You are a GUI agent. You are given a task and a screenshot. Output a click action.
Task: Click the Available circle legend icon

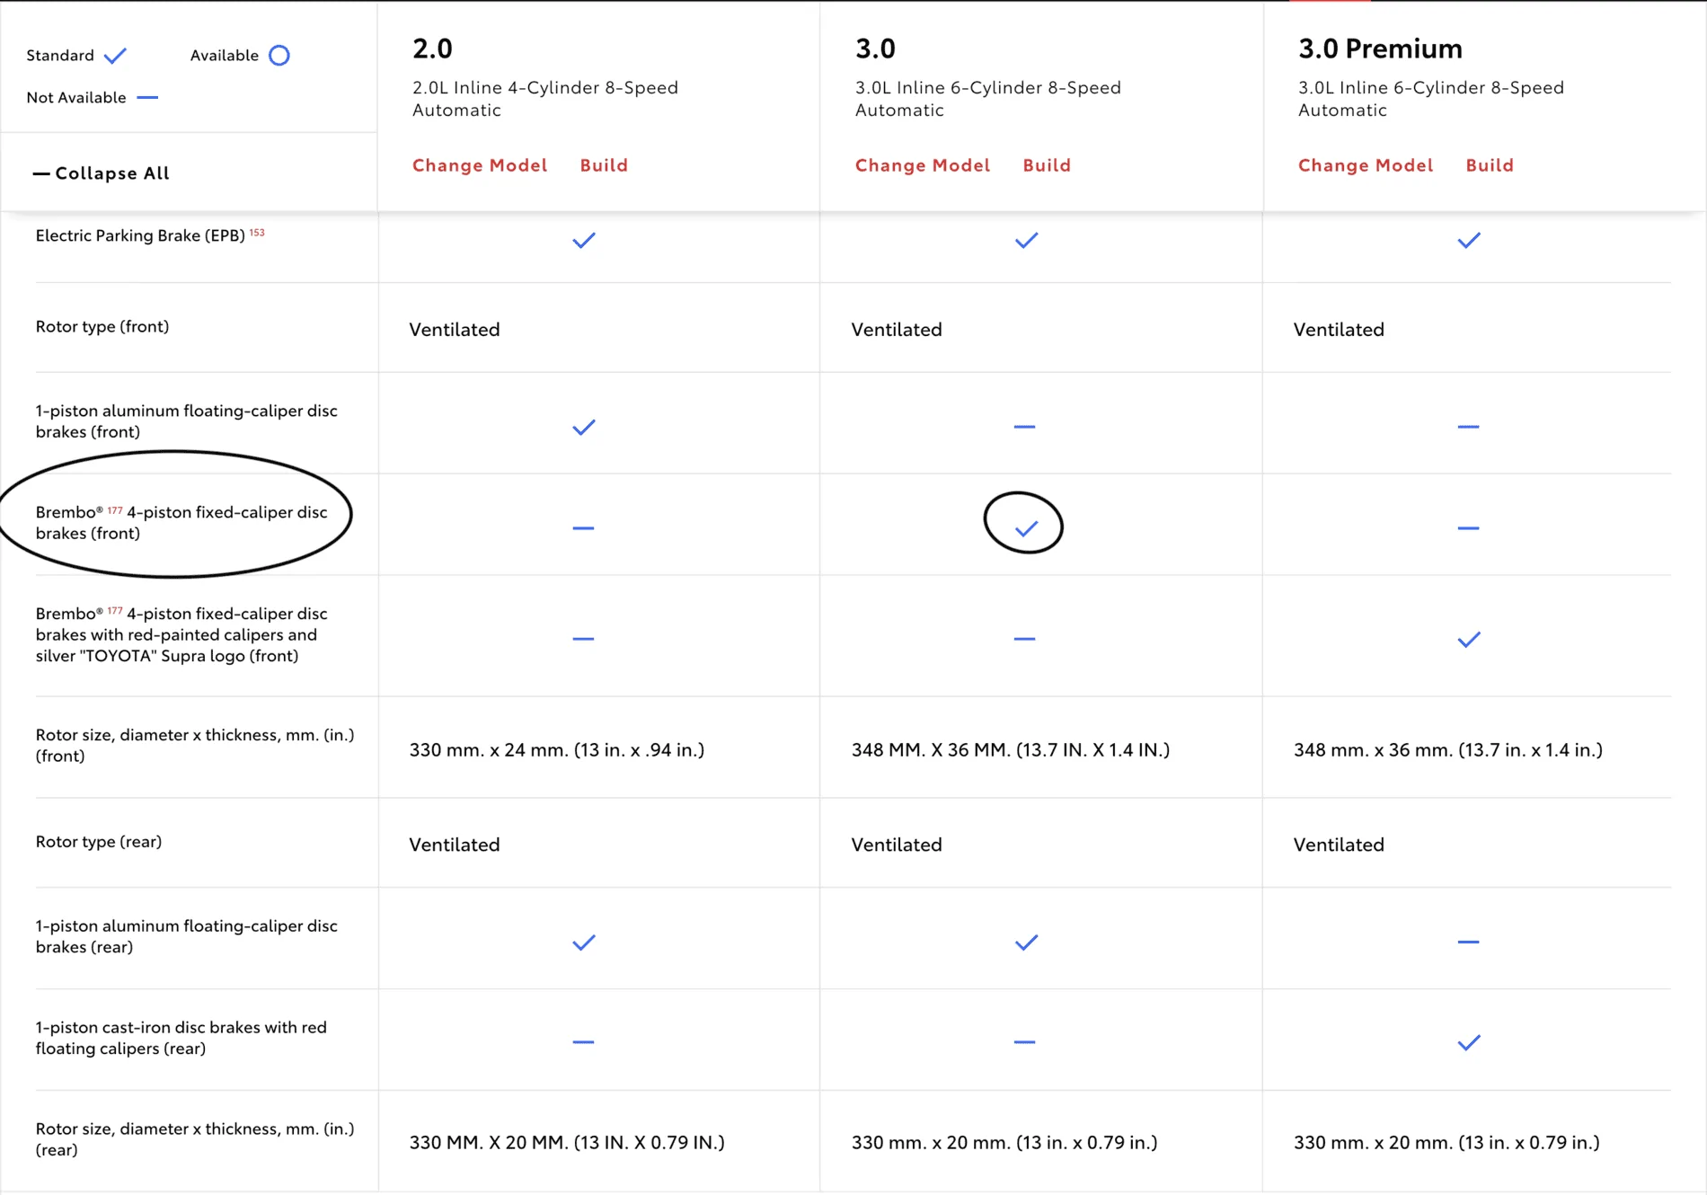pyautogui.click(x=279, y=56)
